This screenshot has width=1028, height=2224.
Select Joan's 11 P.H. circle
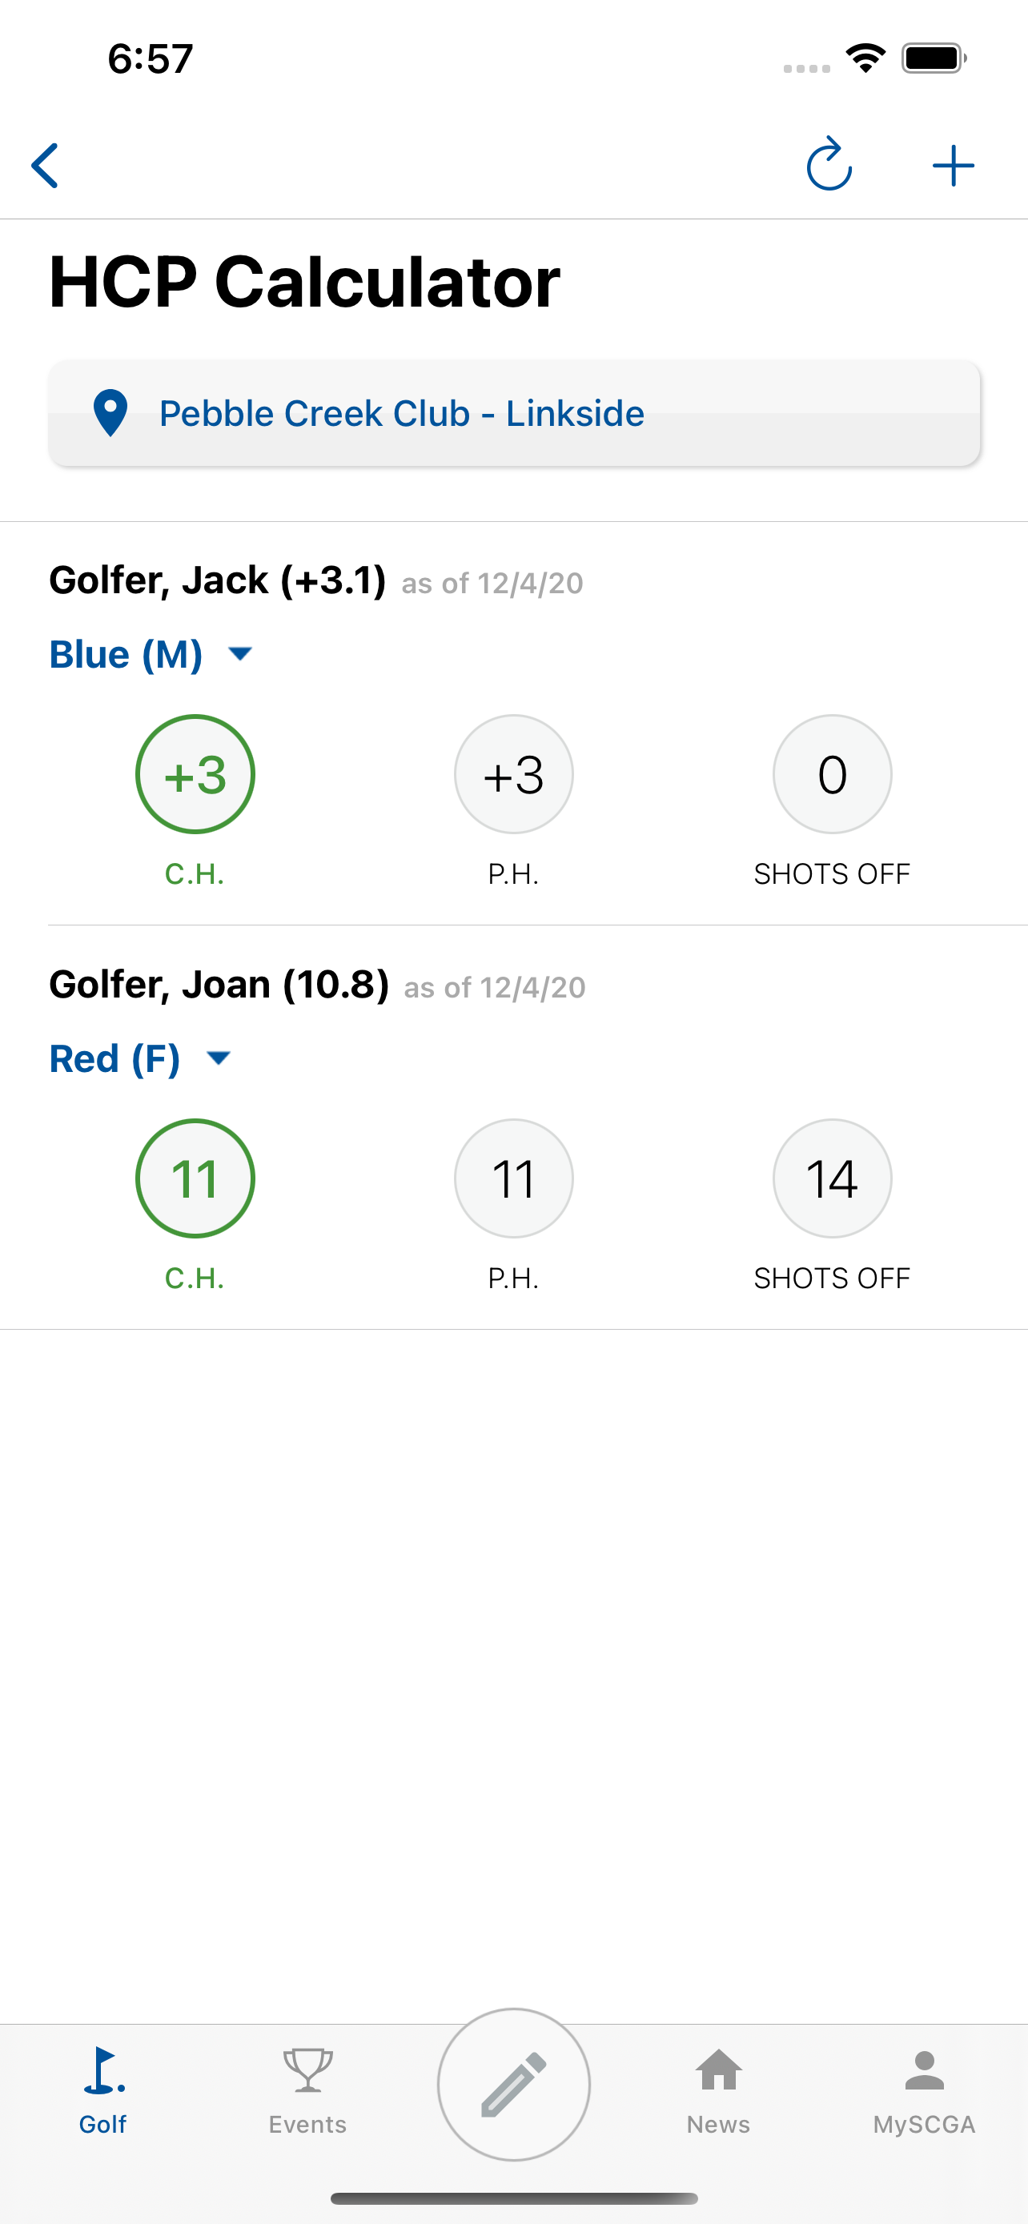pos(513,1178)
